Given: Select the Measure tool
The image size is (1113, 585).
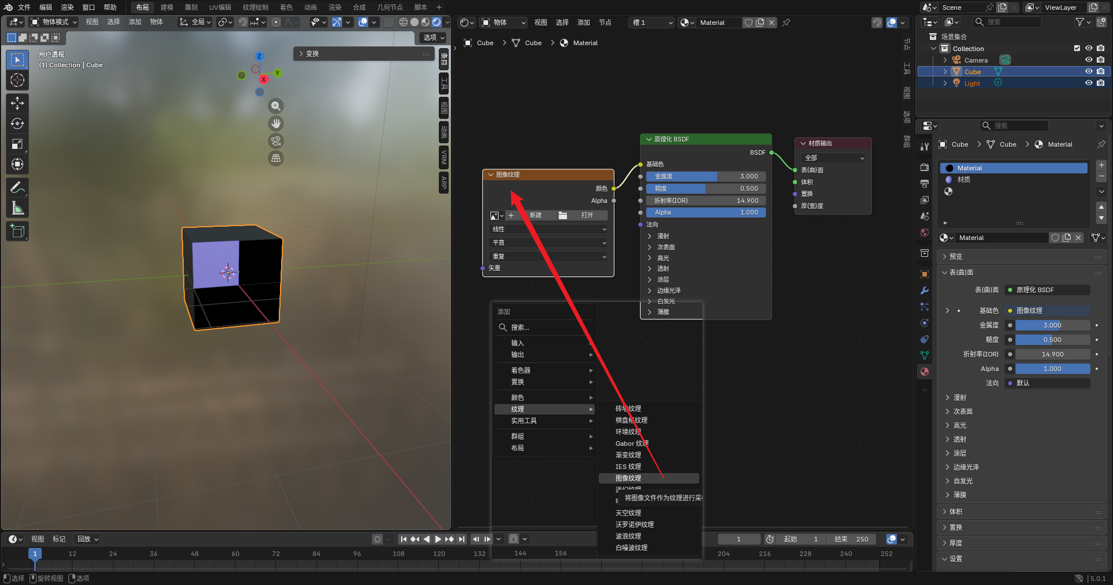Looking at the screenshot, I should point(17,208).
